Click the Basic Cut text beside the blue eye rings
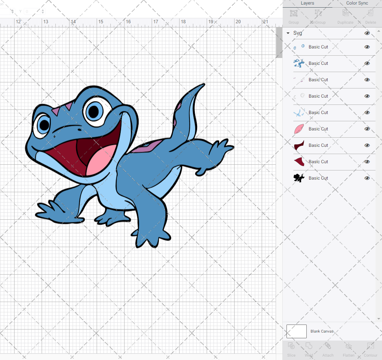Image resolution: width=382 pixels, height=360 pixels. tap(318, 47)
